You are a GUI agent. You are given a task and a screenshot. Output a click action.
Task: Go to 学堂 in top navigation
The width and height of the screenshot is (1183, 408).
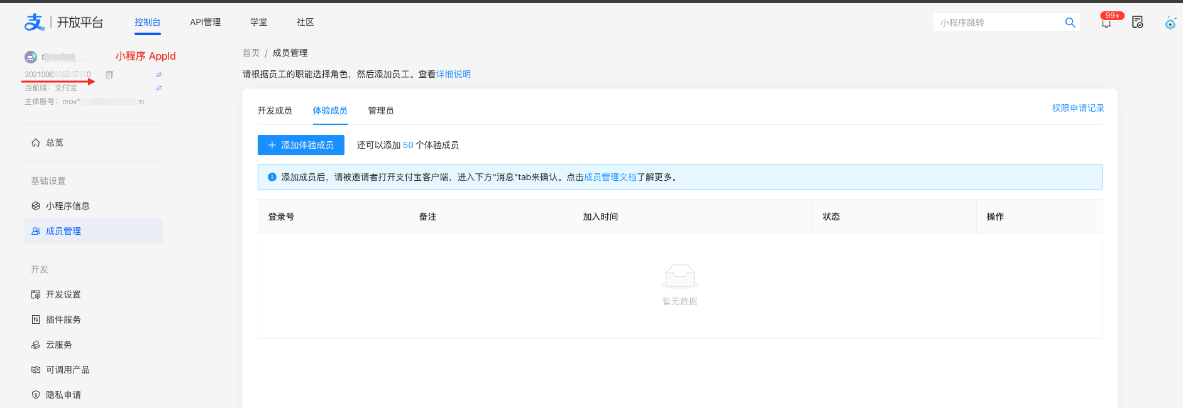tap(259, 22)
